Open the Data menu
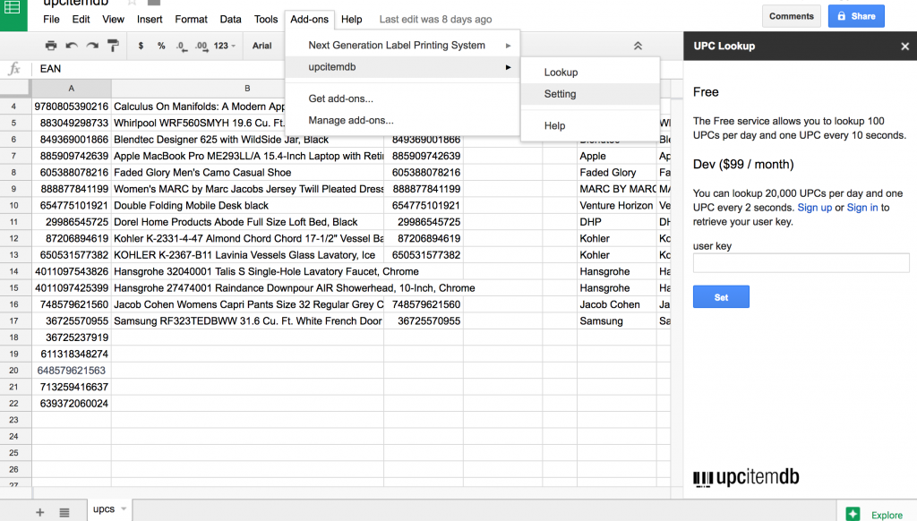 tap(230, 20)
